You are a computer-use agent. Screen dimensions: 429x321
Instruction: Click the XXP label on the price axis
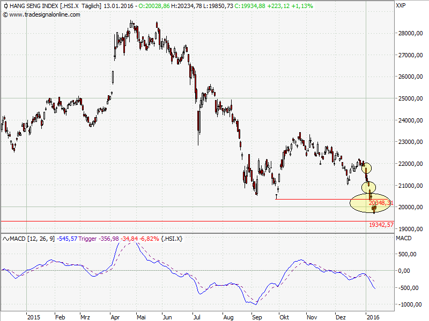tap(400, 6)
